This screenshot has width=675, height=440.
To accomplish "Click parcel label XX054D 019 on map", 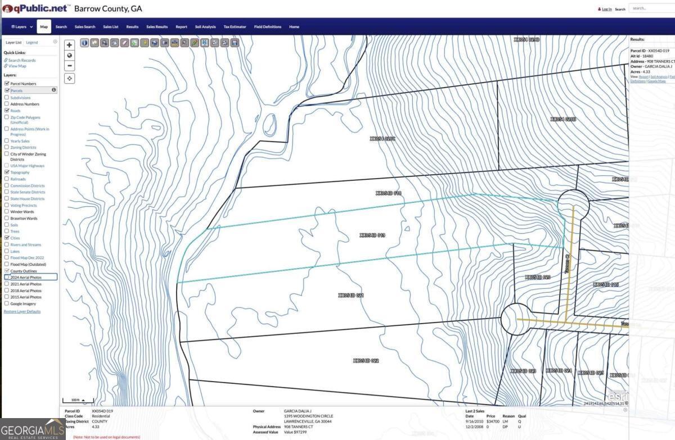I will (x=372, y=235).
